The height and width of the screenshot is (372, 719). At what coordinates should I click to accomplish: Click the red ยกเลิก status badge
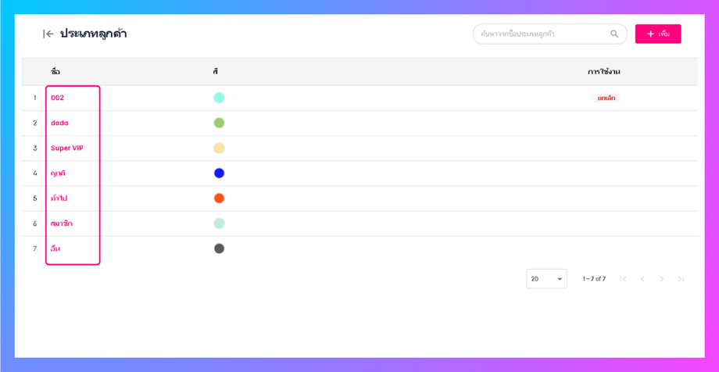point(606,98)
